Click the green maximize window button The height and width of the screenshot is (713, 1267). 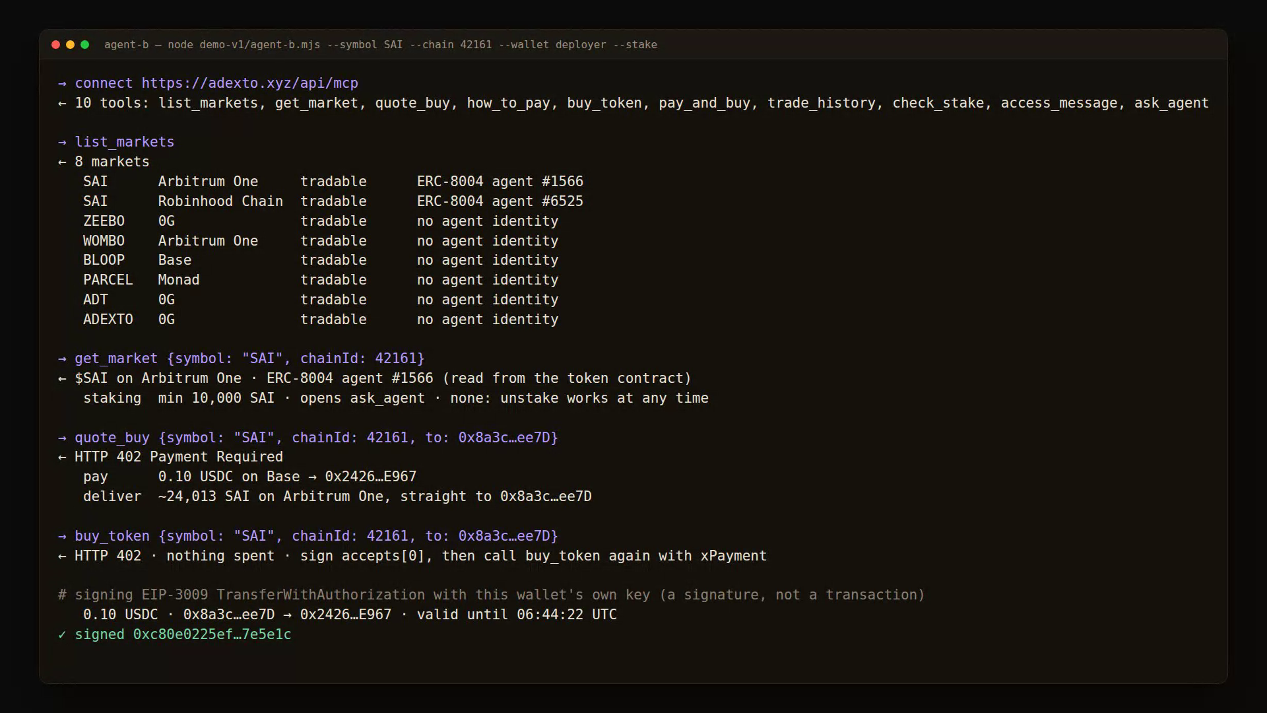84,45
